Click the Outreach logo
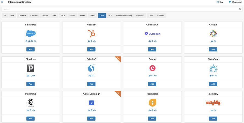 click(x=152, y=34)
